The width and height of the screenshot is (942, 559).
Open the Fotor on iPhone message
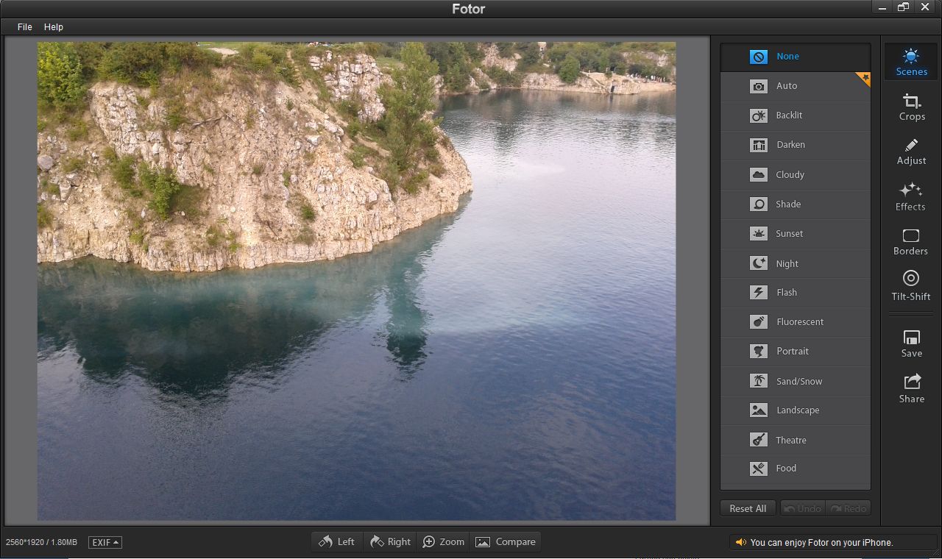[821, 542]
